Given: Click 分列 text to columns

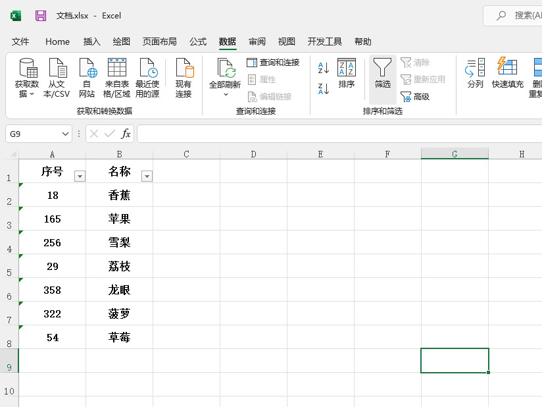Looking at the screenshot, I should (x=475, y=73).
